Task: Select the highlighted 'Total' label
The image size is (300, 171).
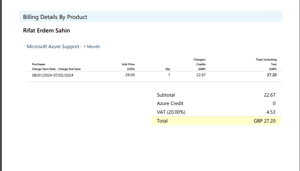Action: 162,121
